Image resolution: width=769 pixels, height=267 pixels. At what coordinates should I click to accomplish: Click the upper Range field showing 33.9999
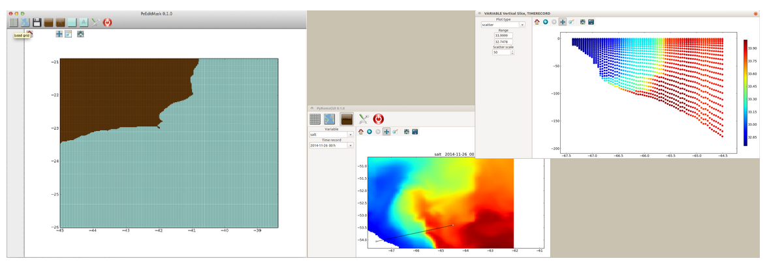(x=503, y=36)
